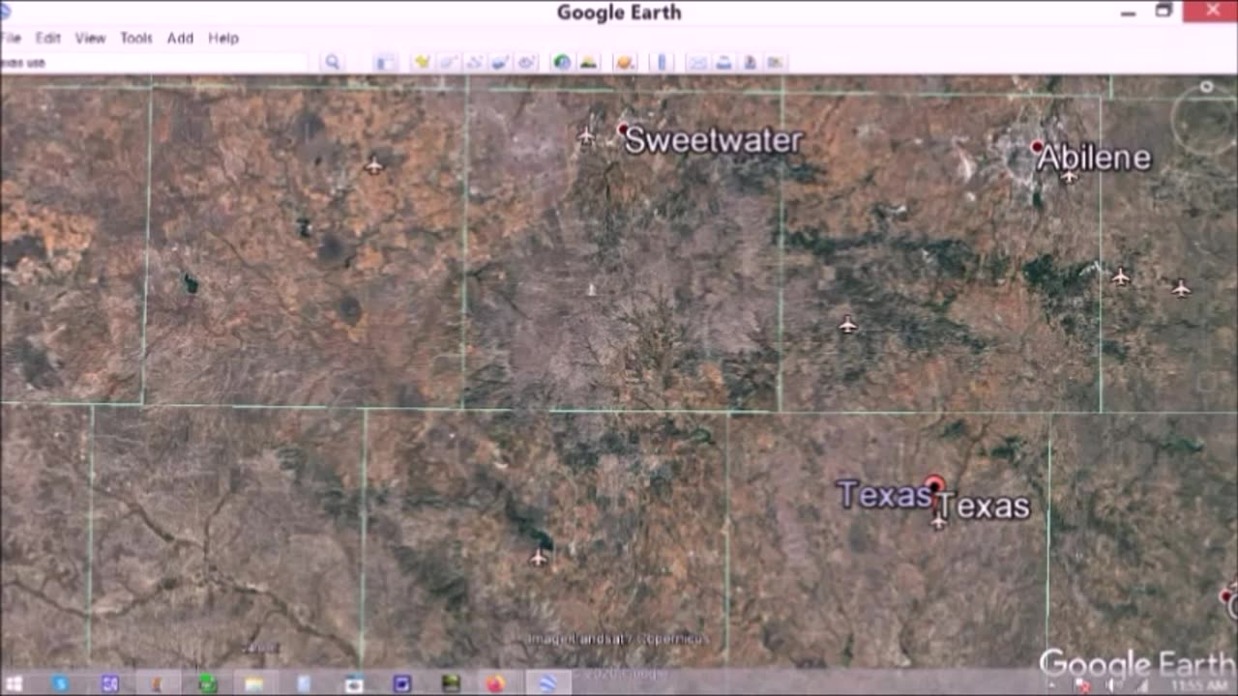The width and height of the screenshot is (1238, 696).
Task: Click the Abilene map label
Action: click(1095, 159)
